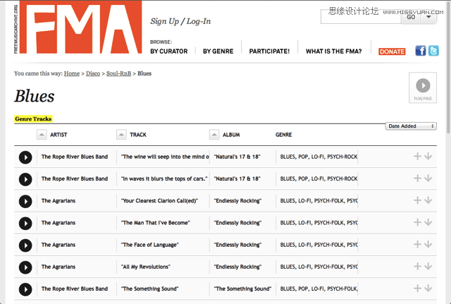The width and height of the screenshot is (451, 304).
Task: Open album "Natural's 17 & 18" in second row
Action: [x=237, y=178]
